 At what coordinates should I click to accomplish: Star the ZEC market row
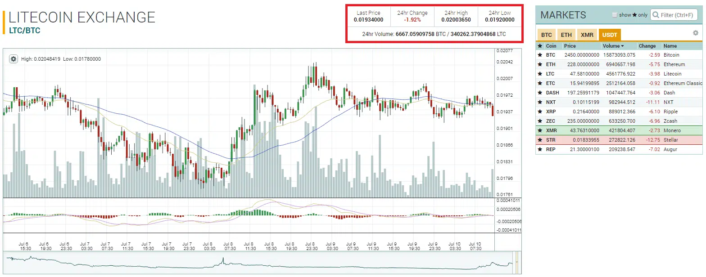pyautogui.click(x=540, y=121)
